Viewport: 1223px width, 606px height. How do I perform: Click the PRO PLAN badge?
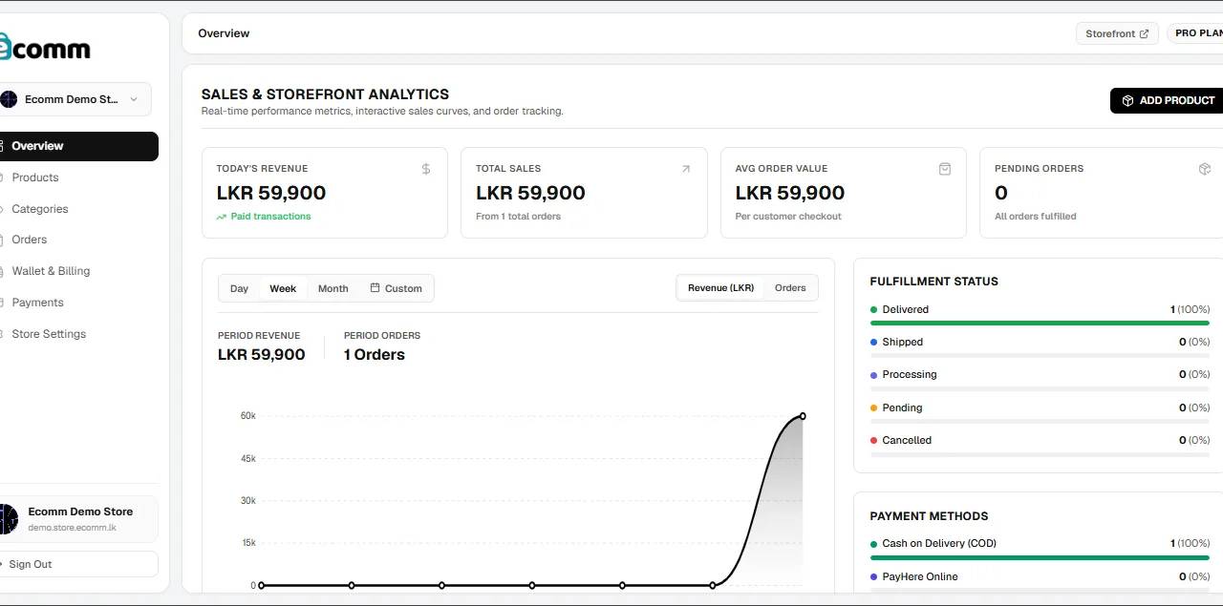(1195, 33)
